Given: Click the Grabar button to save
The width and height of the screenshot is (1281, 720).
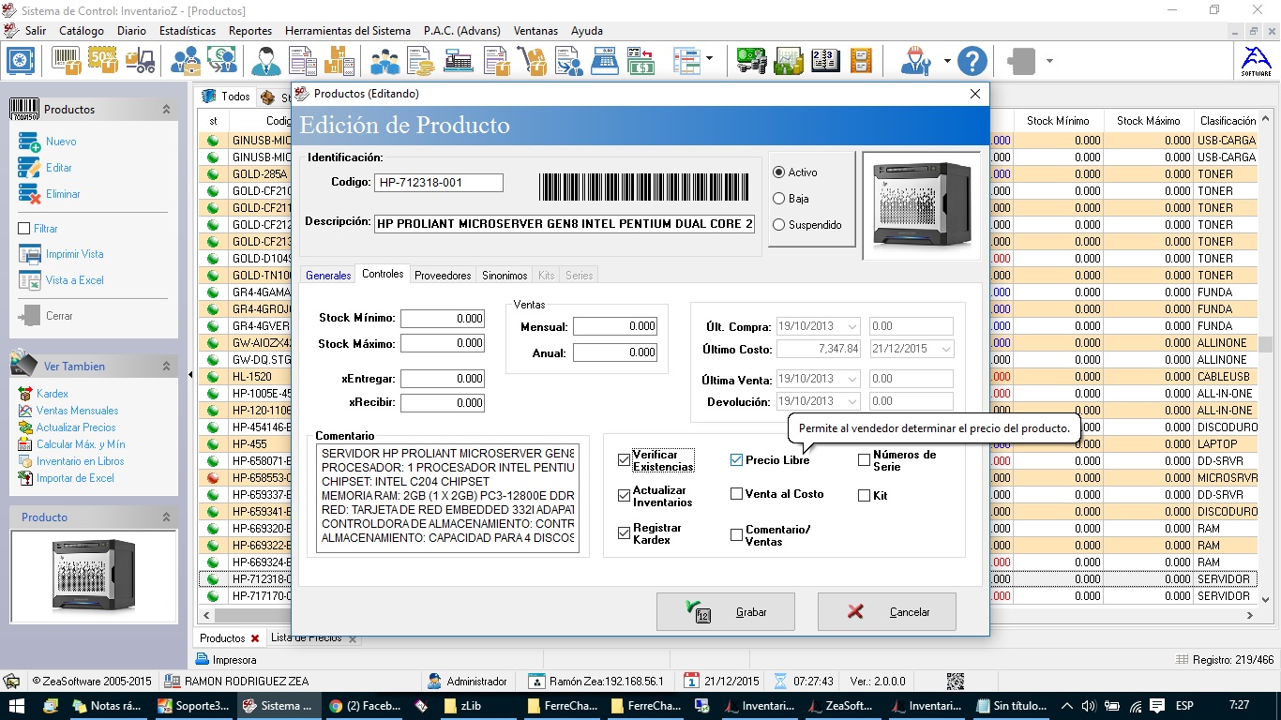Looking at the screenshot, I should pyautogui.click(x=726, y=612).
